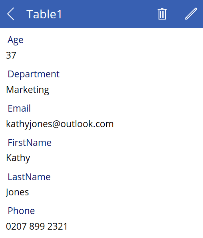
Task: Open the kathyjones@outlook.com email address
Action: (60, 124)
